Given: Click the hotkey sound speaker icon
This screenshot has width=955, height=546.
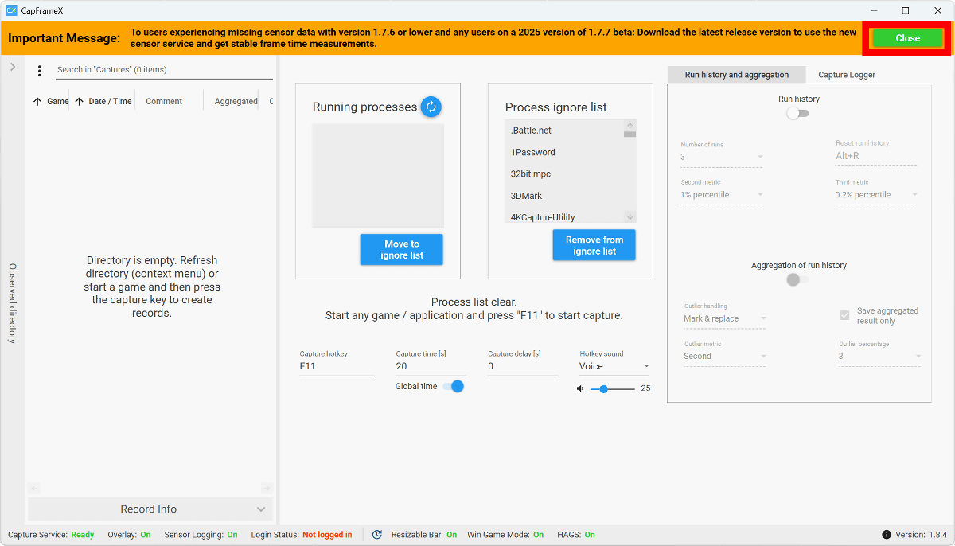Looking at the screenshot, I should coord(580,388).
